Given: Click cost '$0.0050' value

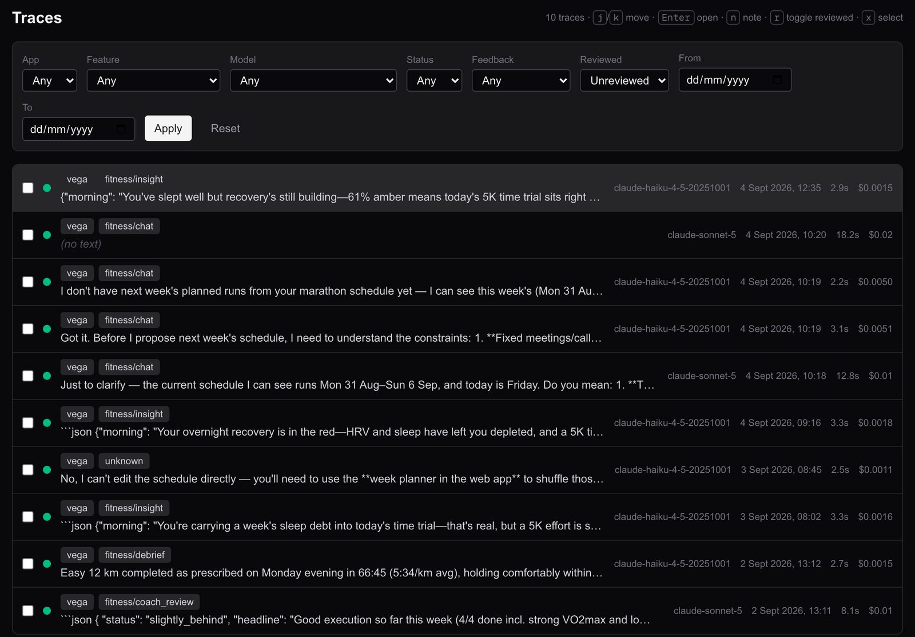Looking at the screenshot, I should [x=875, y=282].
